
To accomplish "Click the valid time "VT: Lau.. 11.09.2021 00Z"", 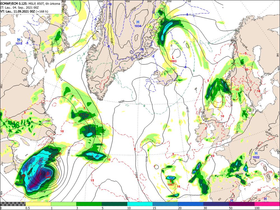I will coord(18,11).
